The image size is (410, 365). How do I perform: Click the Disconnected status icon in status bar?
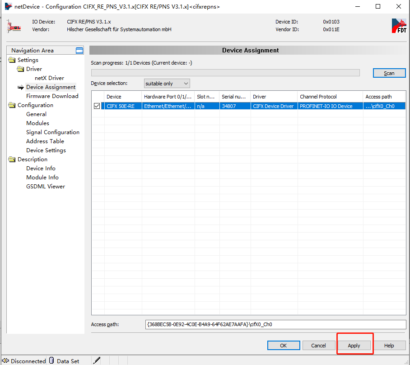(x=5, y=360)
